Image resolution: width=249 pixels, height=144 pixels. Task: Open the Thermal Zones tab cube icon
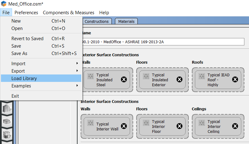pyautogui.click(x=7, y=135)
